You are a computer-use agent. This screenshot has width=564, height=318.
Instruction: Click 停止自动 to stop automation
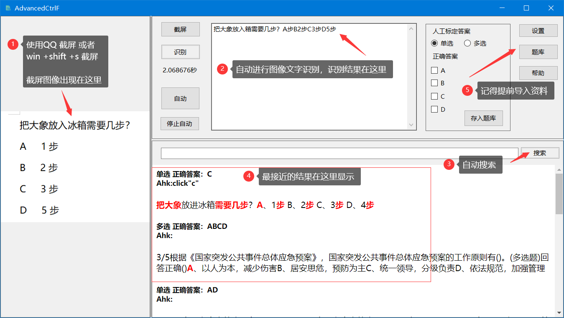[179, 124]
